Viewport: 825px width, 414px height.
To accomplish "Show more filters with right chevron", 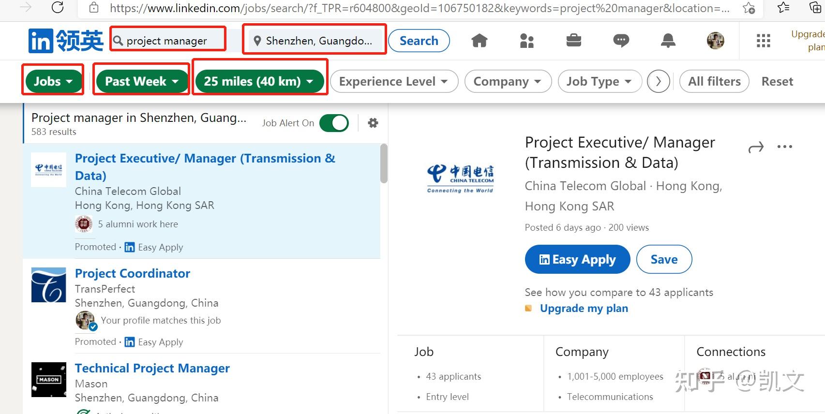I will point(659,81).
